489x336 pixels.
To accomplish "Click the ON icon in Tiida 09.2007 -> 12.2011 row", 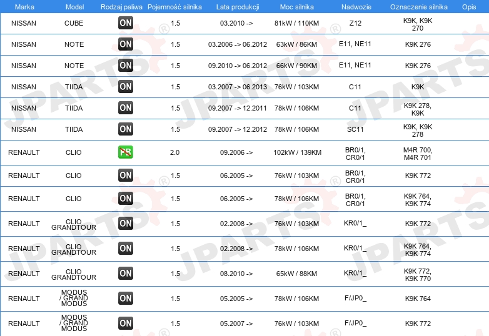I will [x=126, y=107].
